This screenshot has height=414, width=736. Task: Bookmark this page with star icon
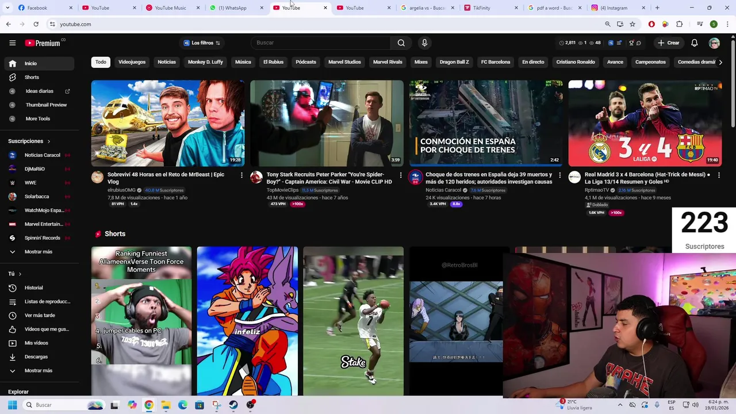pos(632,24)
